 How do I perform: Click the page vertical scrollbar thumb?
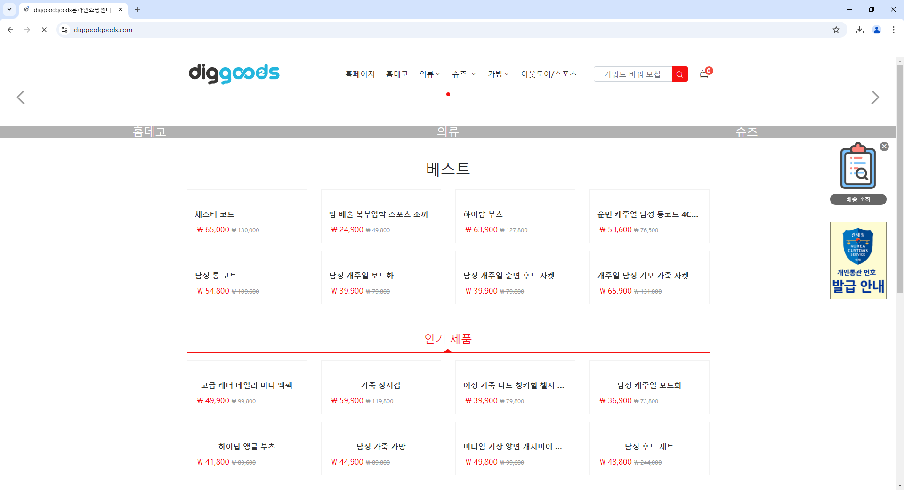click(900, 179)
